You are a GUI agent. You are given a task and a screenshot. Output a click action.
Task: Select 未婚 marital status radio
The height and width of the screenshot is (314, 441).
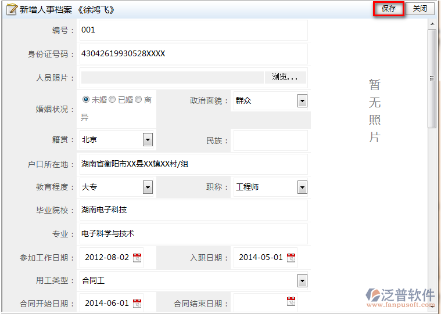86,99
